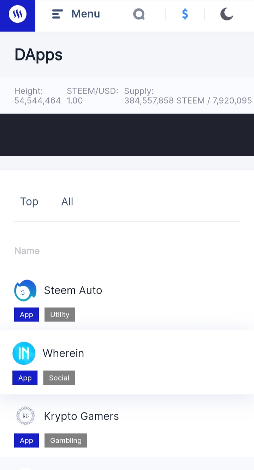
Task: Open the Steem Auto entry name
Action: click(73, 290)
